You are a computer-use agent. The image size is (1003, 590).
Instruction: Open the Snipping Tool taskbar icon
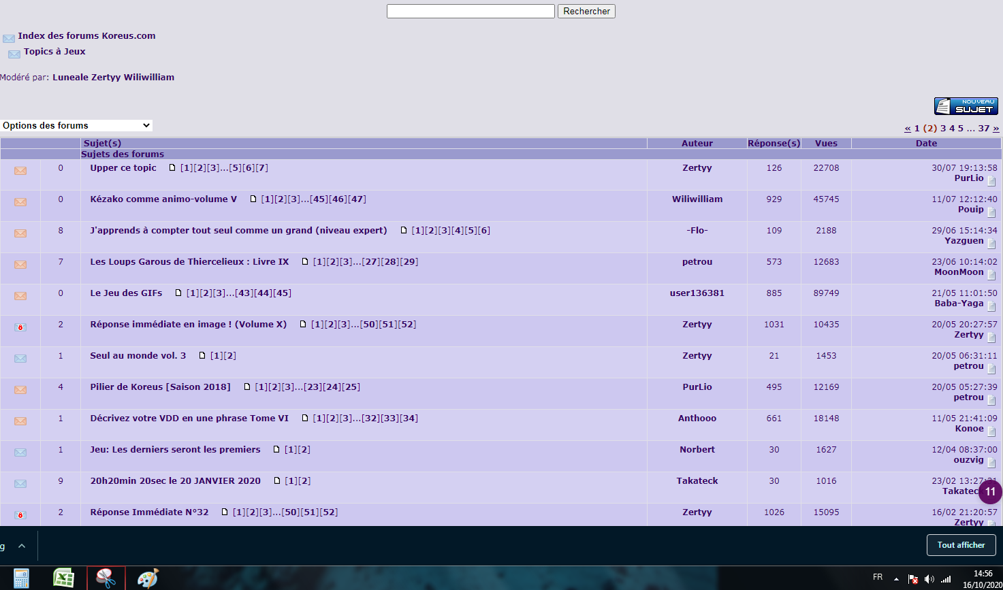coord(106,578)
